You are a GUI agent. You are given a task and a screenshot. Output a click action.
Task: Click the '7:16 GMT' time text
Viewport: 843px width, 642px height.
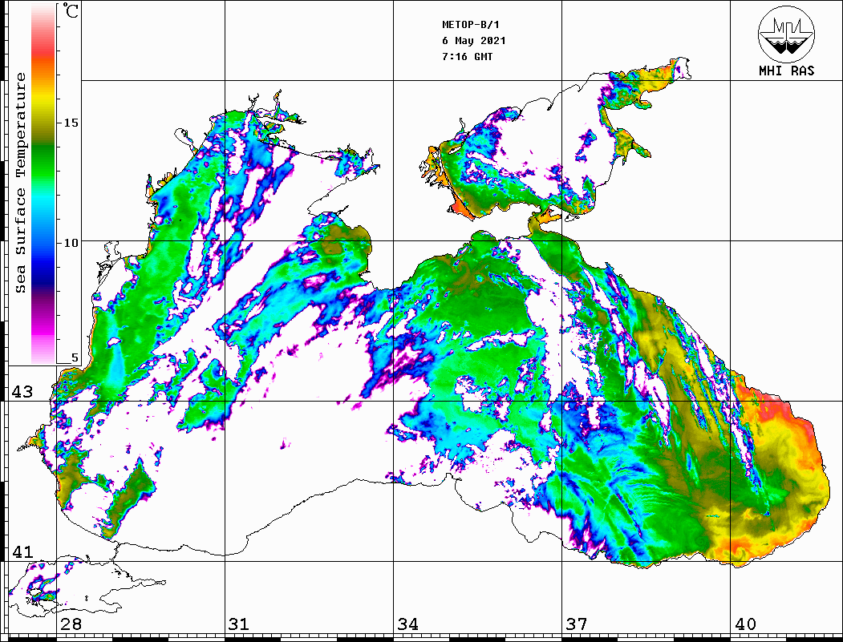coord(467,57)
